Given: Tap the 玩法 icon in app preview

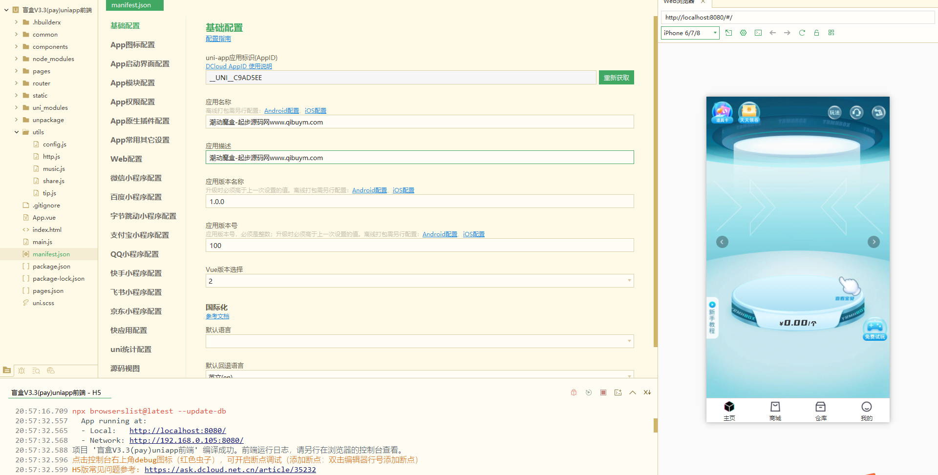Looking at the screenshot, I should click(x=834, y=113).
